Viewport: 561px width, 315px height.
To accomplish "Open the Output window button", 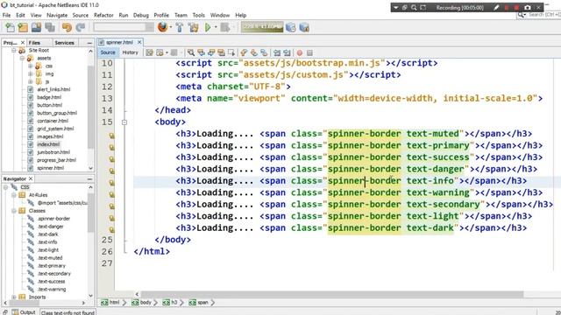I will click(24, 312).
